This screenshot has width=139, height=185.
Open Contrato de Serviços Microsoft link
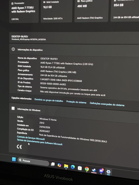click(31, 138)
